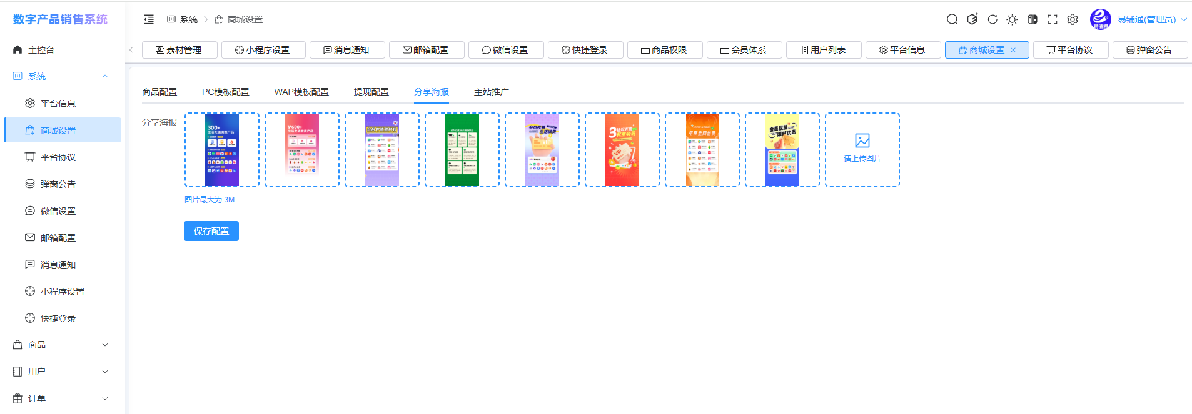This screenshot has height=414, width=1192.
Task: Collapse the sidebar with the menu fold icon
Action: [149, 19]
